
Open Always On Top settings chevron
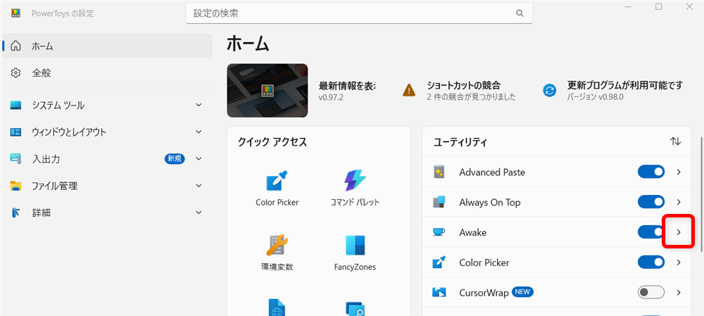coord(679,202)
